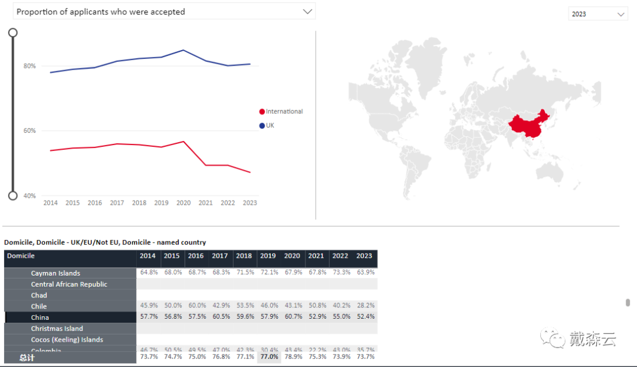Click China's 2020 value 60.7%
Screen dimensions: 637x367
293,316
